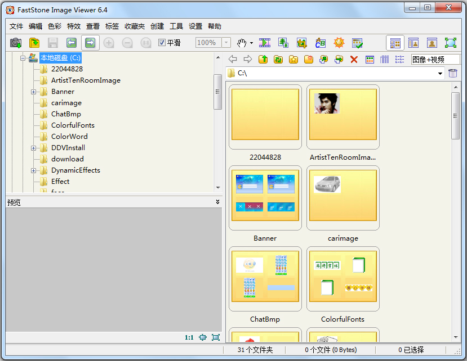This screenshot has width=467, height=361.
Task: Open the crop board tool
Action: tap(302, 43)
